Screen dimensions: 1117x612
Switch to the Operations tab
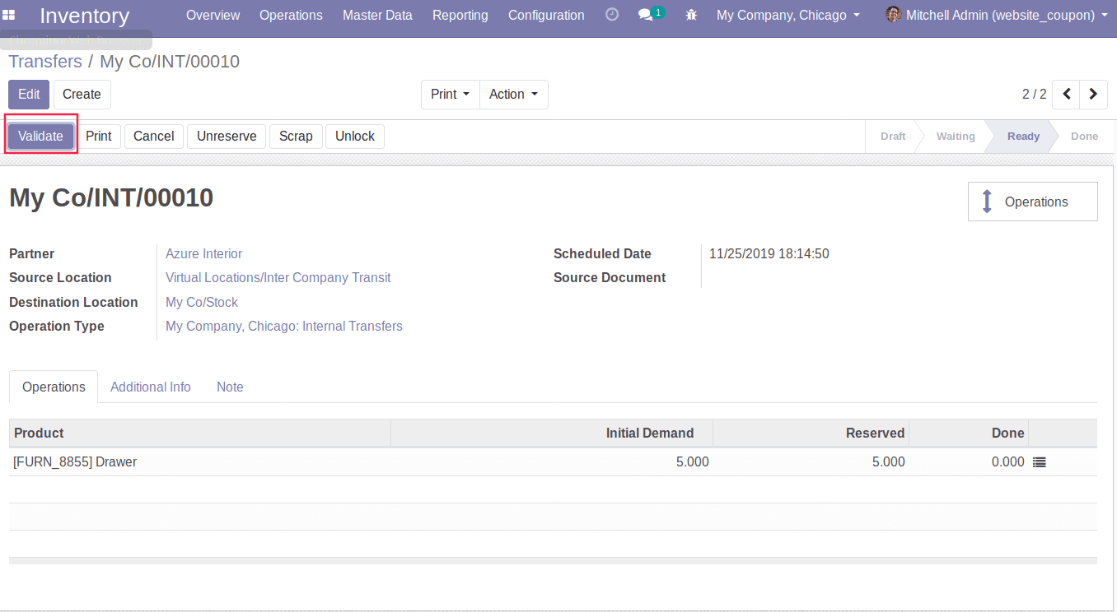click(x=54, y=387)
